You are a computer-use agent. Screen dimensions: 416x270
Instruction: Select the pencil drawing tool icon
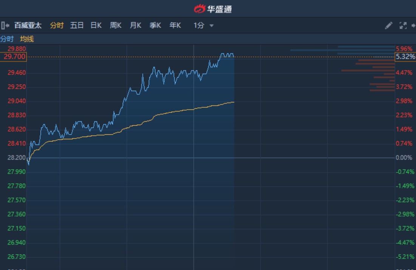click(388, 26)
